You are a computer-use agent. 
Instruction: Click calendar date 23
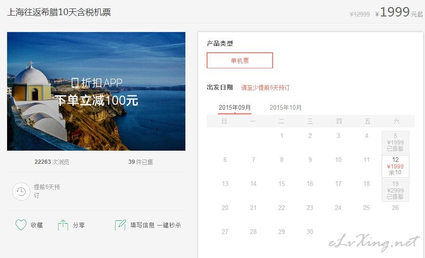click(310, 208)
